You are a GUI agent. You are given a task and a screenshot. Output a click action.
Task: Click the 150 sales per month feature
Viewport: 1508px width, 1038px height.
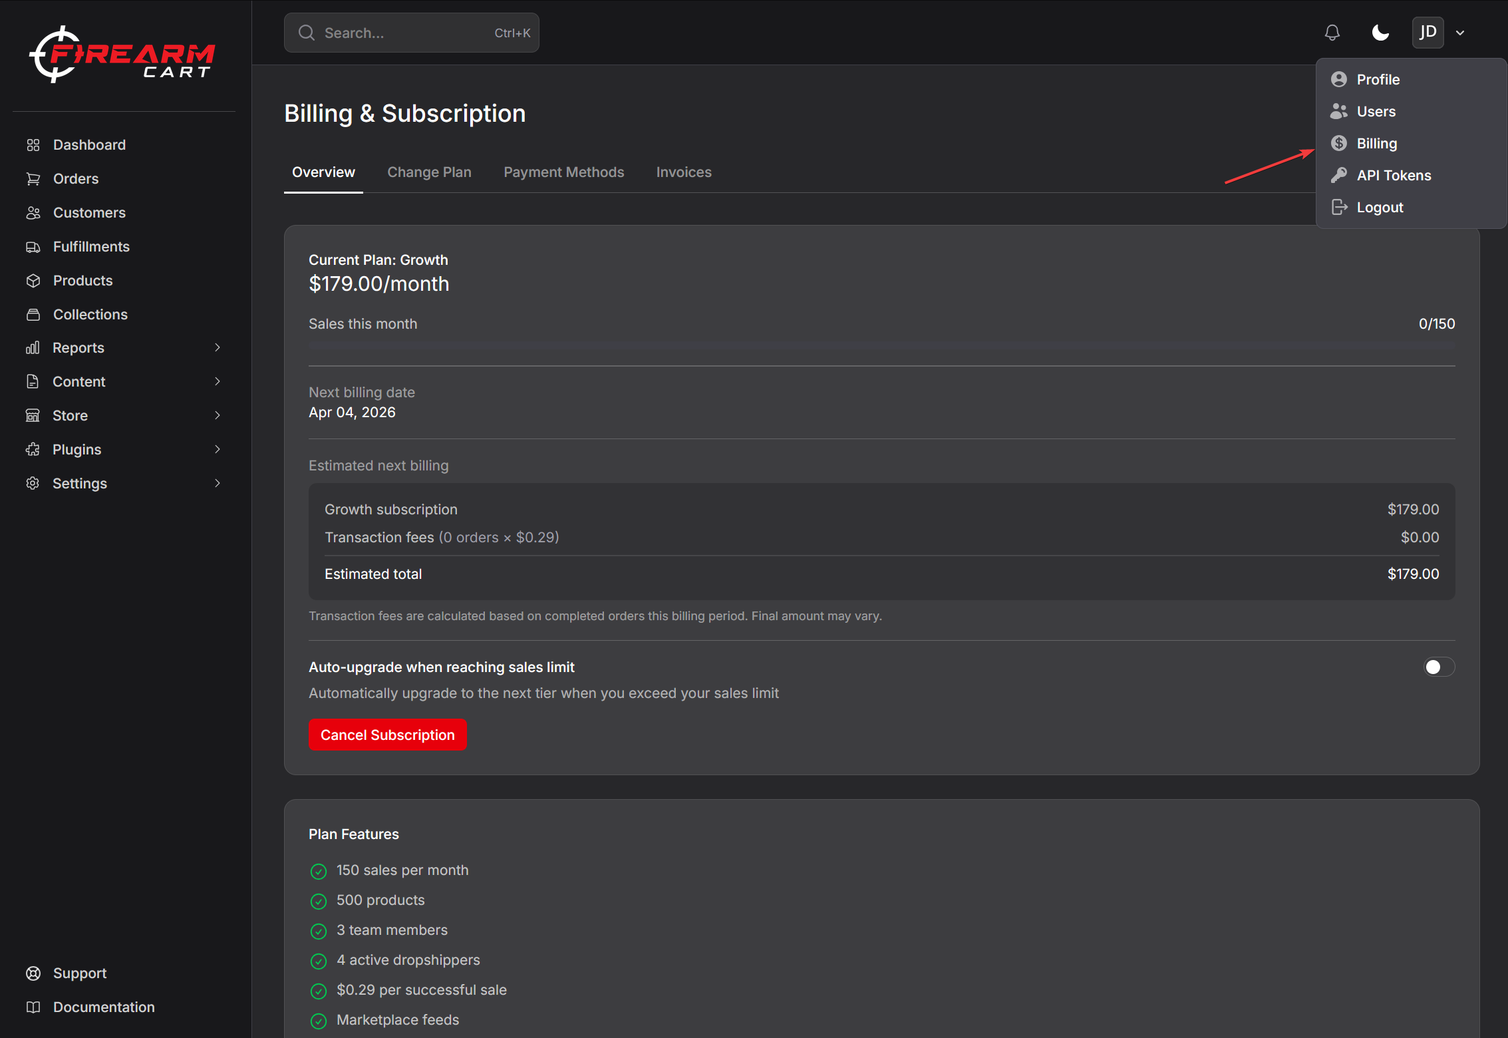[x=402, y=870]
